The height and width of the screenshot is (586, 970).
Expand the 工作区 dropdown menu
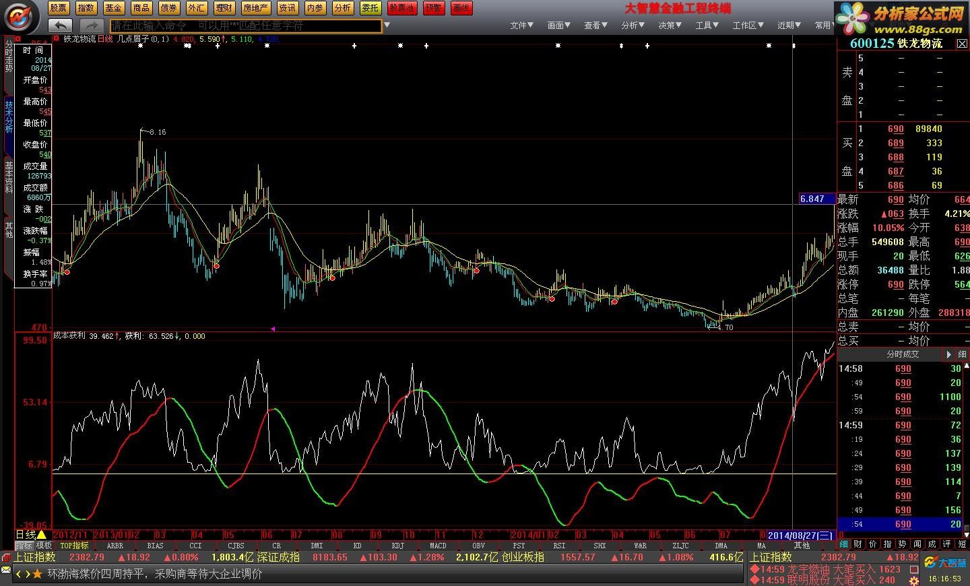click(x=748, y=26)
